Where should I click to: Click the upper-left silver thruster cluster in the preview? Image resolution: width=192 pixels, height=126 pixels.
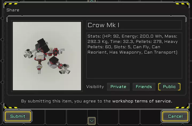click(x=29, y=54)
